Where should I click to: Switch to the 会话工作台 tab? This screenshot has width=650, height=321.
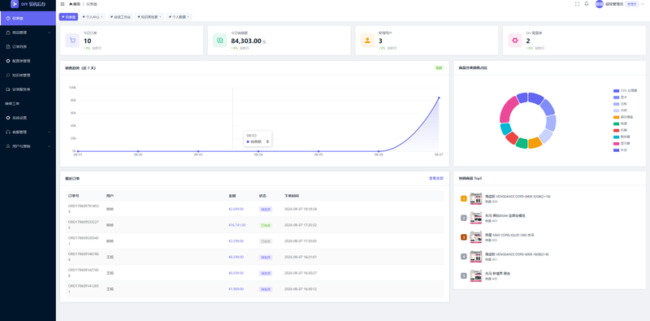pos(120,17)
